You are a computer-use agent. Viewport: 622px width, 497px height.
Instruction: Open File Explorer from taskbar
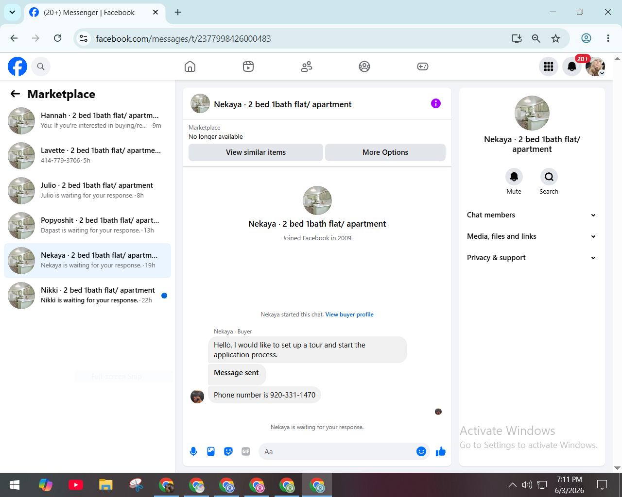coord(106,485)
